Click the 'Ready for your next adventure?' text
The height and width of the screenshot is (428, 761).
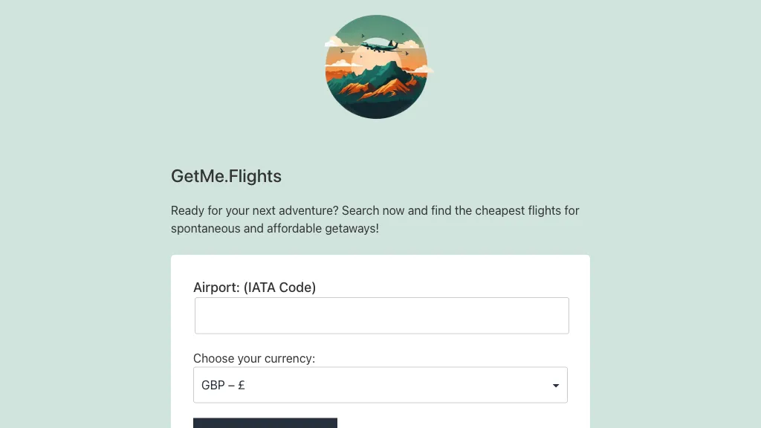coord(254,210)
